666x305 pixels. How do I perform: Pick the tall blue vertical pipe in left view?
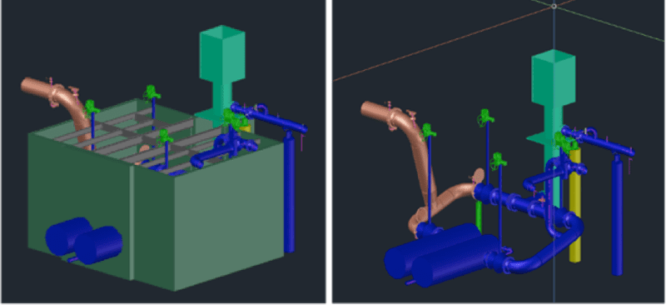click(289, 192)
